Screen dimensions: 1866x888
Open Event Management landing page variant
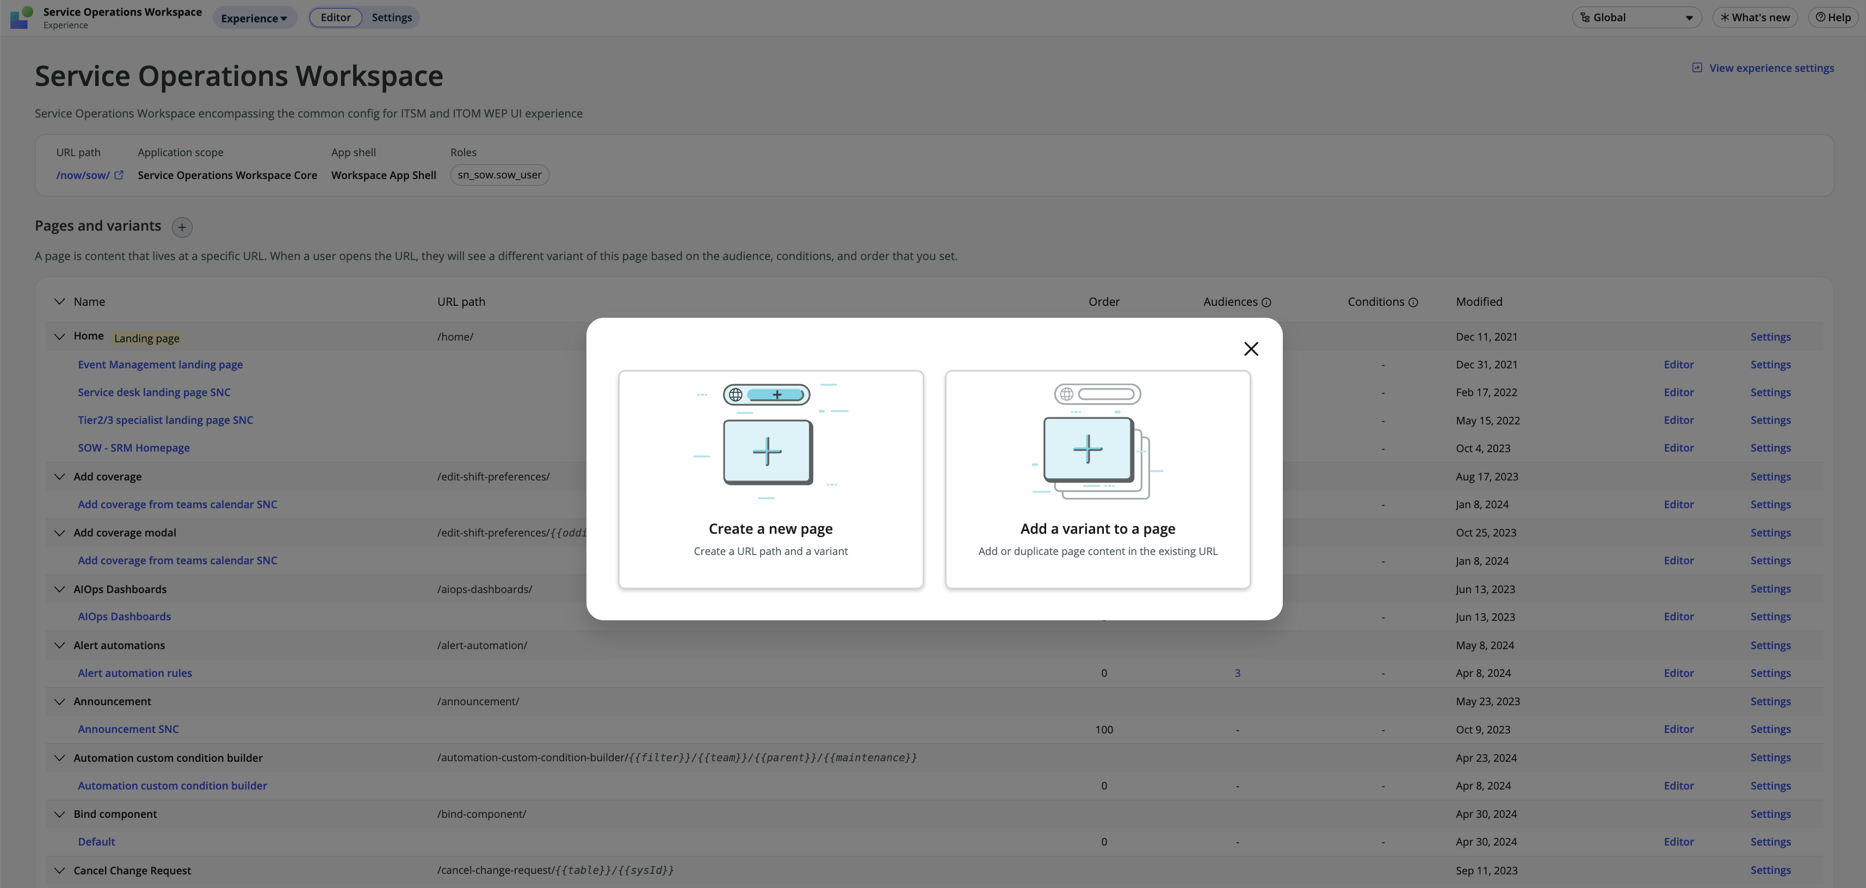tap(160, 365)
